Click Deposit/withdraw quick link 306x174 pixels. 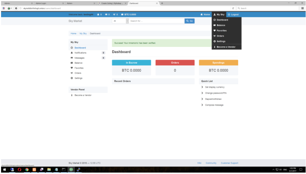pyautogui.click(x=213, y=99)
